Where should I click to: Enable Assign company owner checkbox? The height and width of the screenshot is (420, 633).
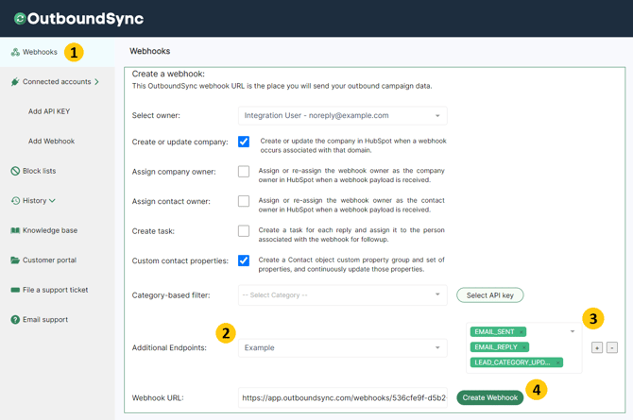point(244,172)
